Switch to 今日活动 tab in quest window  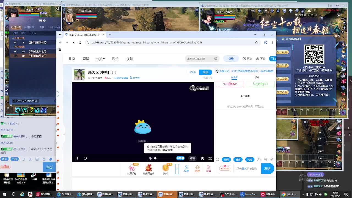click(x=54, y=27)
